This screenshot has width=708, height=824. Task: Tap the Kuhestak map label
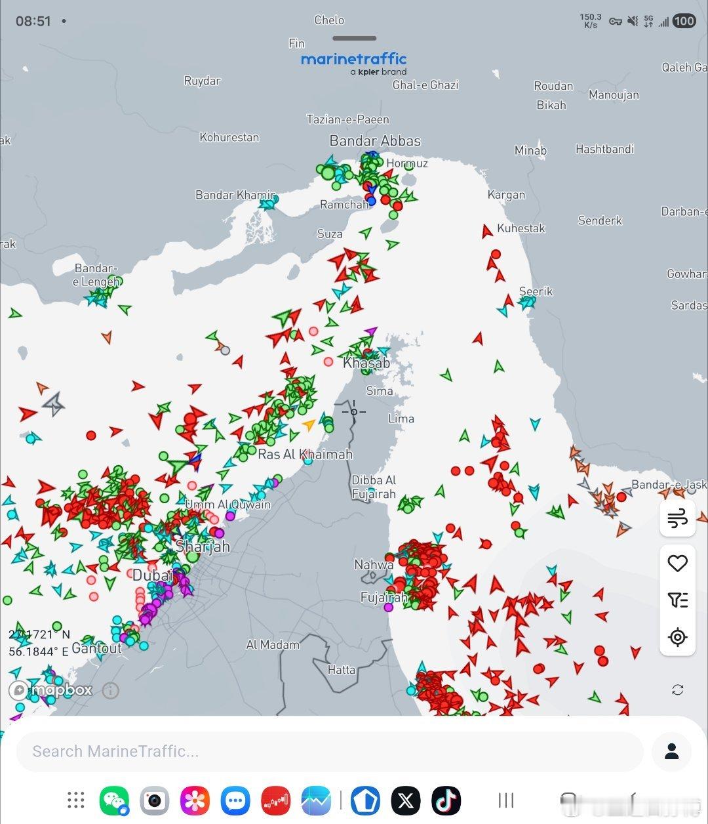[521, 228]
